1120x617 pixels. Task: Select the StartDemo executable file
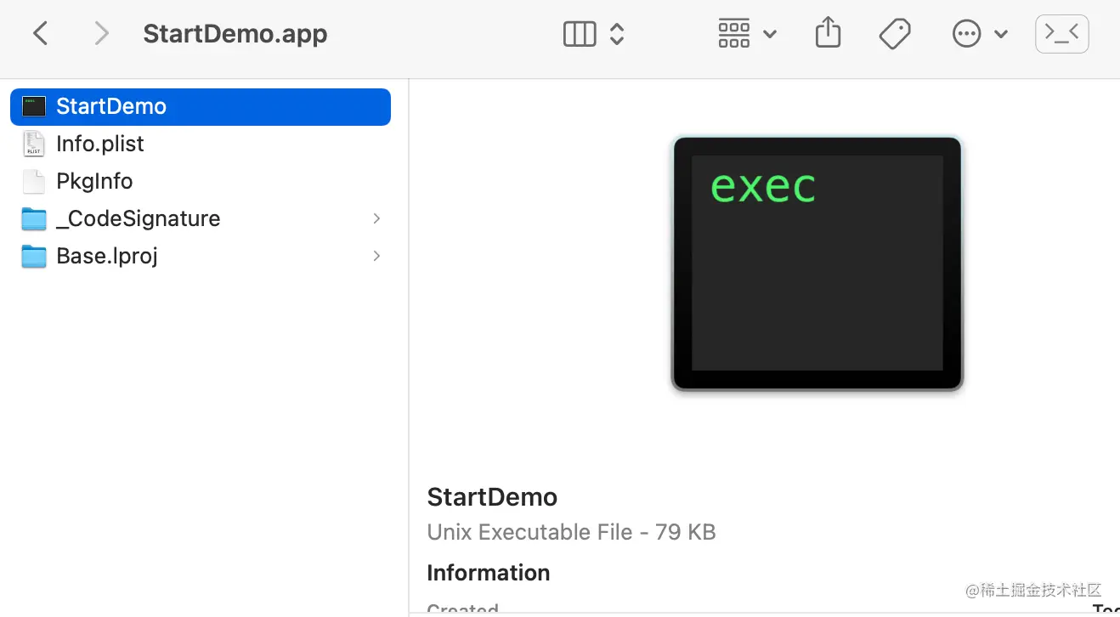(x=111, y=107)
